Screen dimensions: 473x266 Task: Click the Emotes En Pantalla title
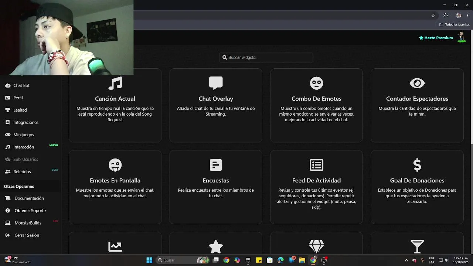[x=115, y=180]
